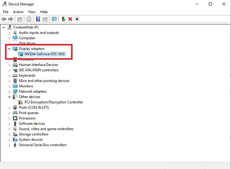Collapse the Other devices category

pos(9,97)
